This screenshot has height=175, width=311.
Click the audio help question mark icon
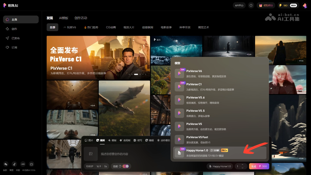tap(120, 166)
